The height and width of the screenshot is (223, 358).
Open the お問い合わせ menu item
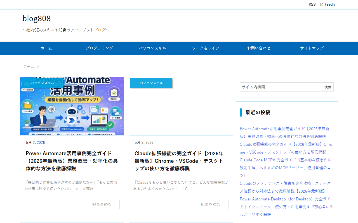(259, 48)
